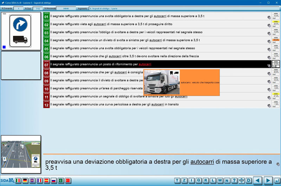
Task: Toggle the 'selez' box for statement 11
Action: coord(276,94)
